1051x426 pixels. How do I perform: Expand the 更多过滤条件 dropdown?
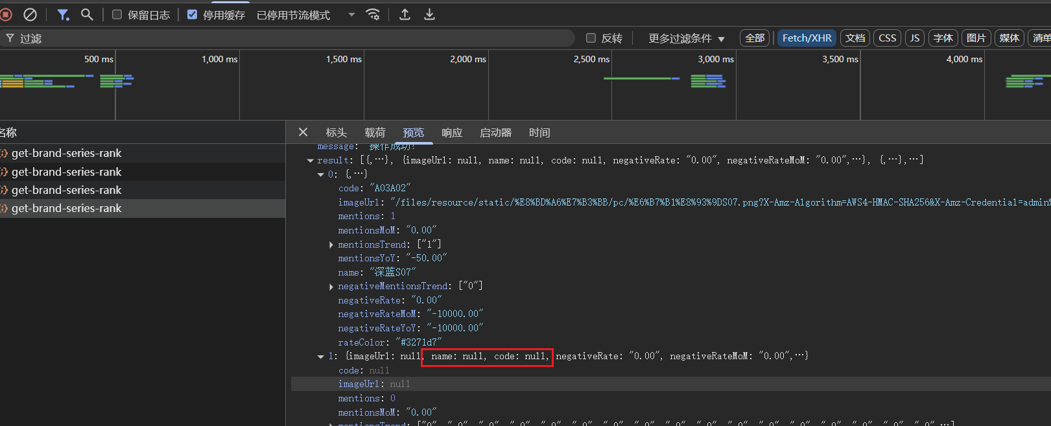coord(686,38)
